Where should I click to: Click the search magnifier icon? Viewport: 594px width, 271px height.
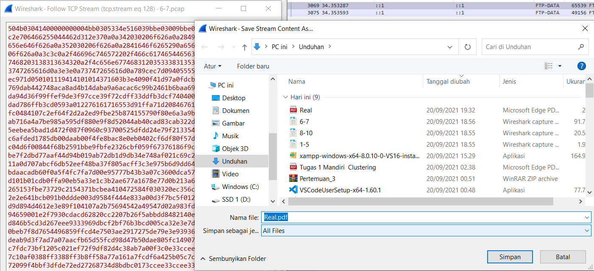[581, 47]
